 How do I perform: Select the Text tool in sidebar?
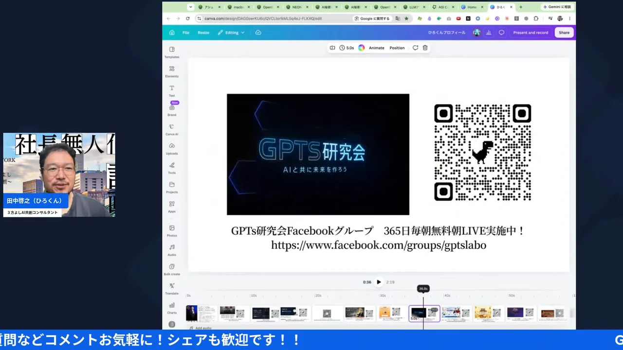coord(172,91)
